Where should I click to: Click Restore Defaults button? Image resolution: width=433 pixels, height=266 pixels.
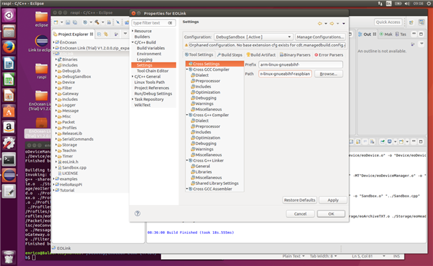coord(299,200)
